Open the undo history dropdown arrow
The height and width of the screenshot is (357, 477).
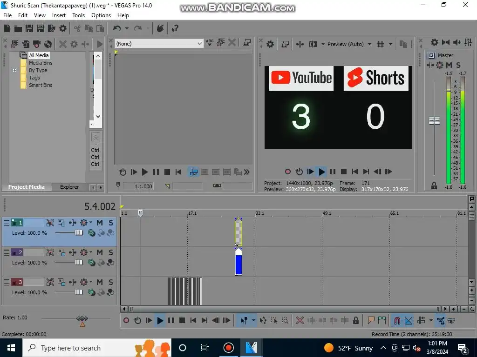click(x=127, y=28)
